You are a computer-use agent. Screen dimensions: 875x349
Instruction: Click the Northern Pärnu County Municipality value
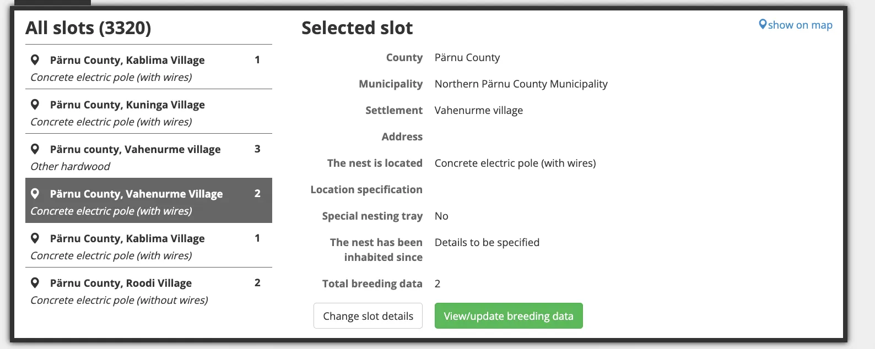point(521,84)
